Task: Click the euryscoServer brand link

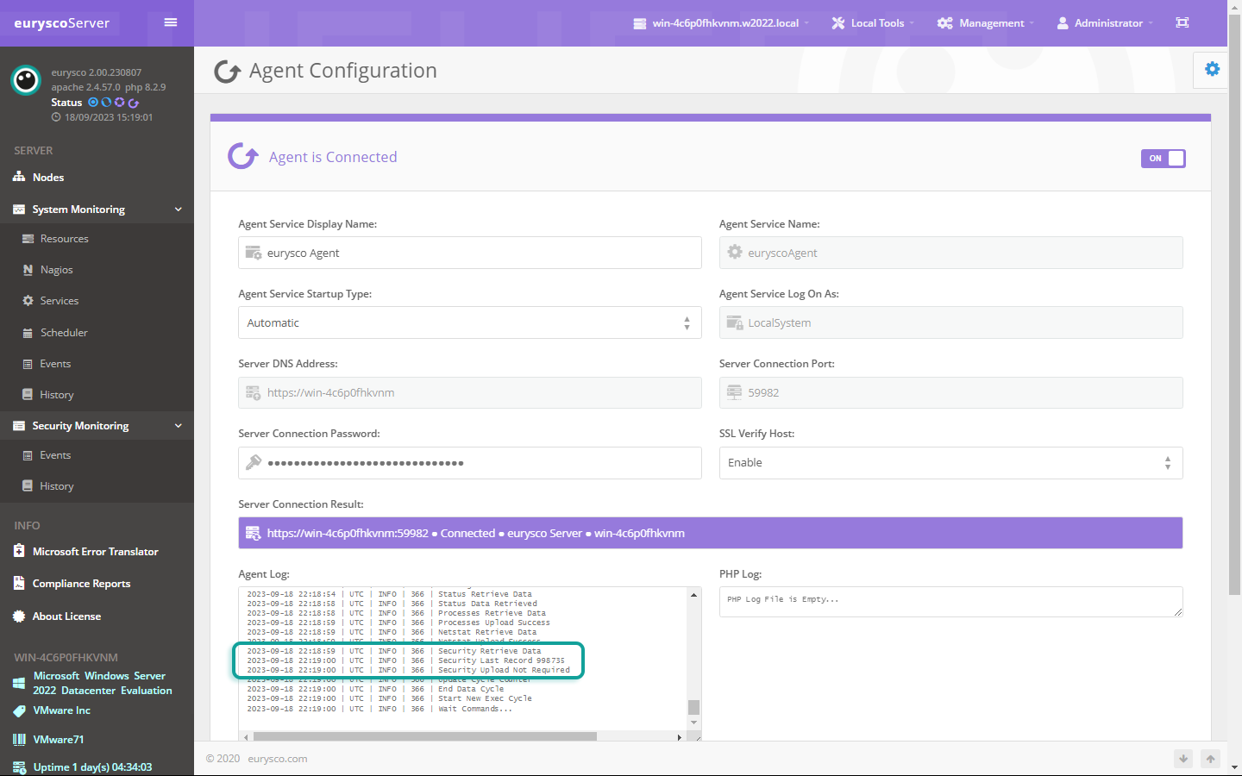Action: (62, 23)
